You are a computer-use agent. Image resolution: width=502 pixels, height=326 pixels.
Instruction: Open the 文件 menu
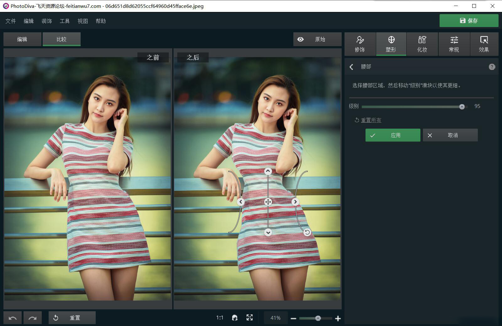click(x=10, y=21)
